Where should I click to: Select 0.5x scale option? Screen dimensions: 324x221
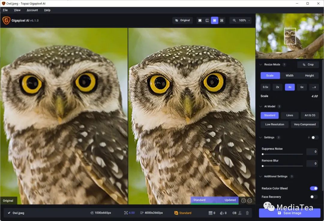tap(265, 87)
